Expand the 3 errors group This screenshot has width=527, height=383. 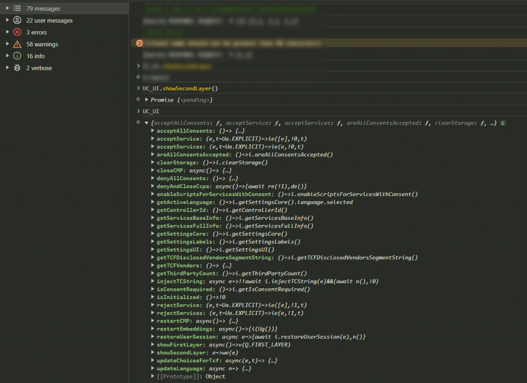tap(7, 32)
